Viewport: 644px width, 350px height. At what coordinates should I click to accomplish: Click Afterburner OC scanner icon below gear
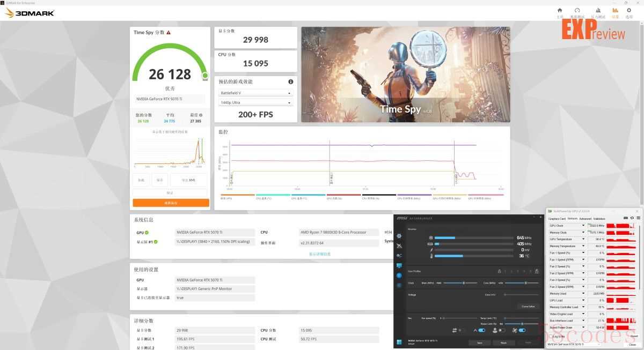coord(399,246)
